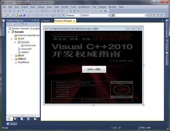
Task: Expand the 源文件 folder
Action: [x=12, y=56]
